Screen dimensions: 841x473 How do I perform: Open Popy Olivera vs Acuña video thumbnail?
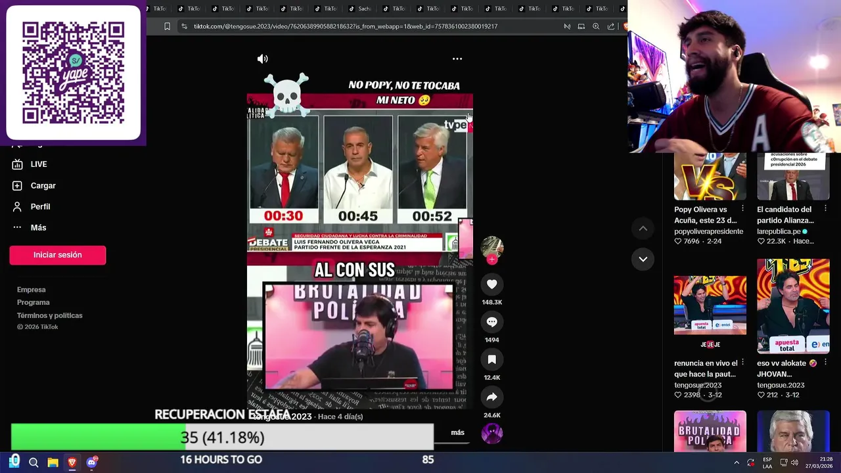click(x=710, y=176)
